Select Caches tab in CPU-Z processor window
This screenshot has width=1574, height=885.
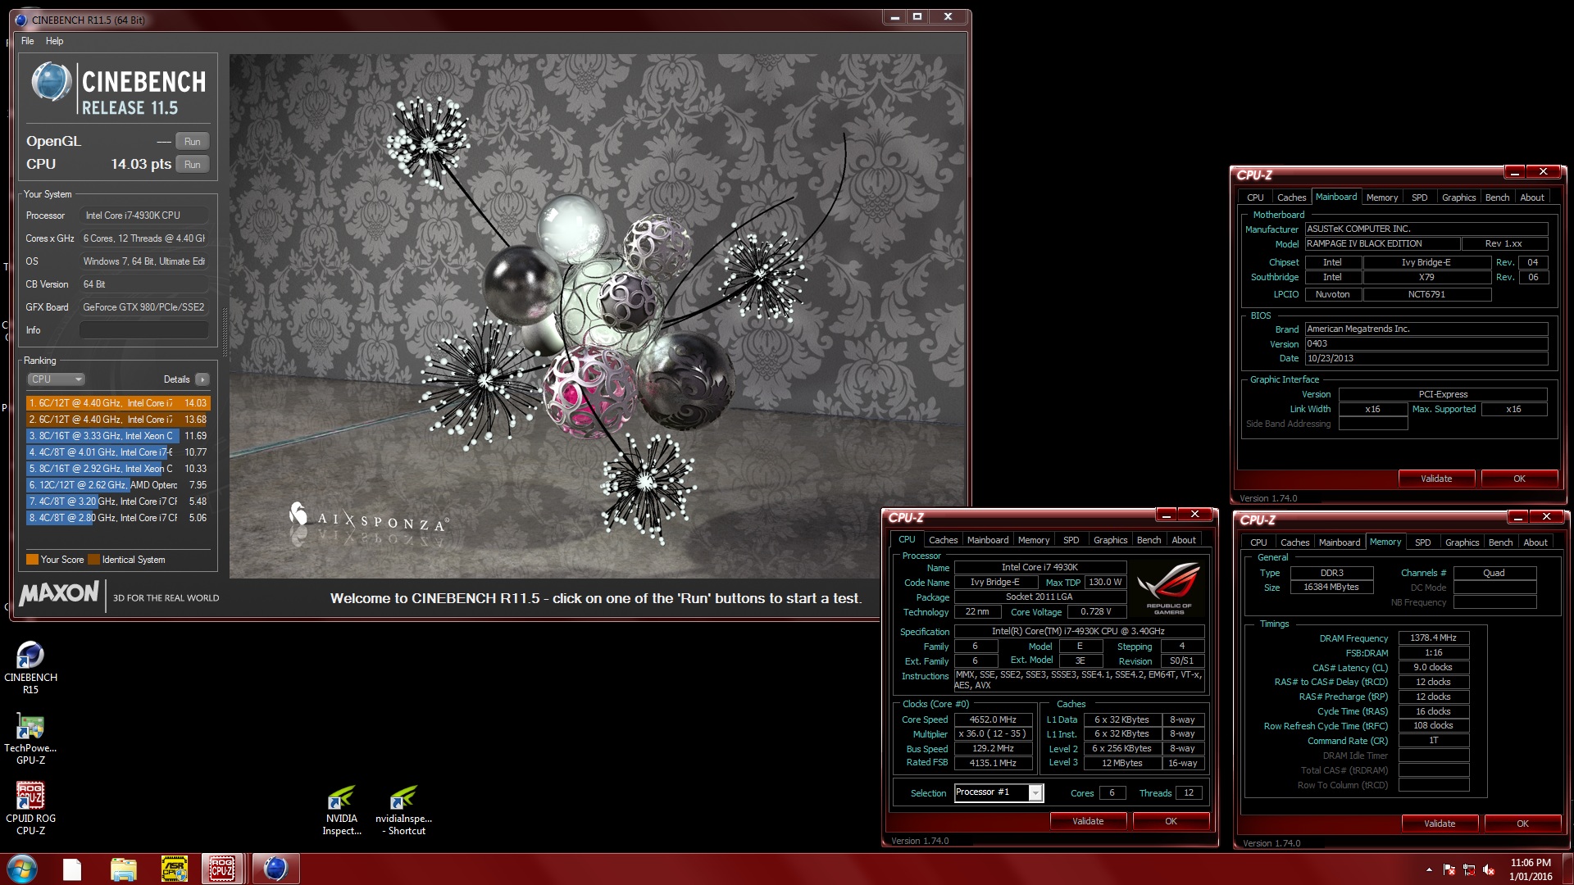(943, 540)
